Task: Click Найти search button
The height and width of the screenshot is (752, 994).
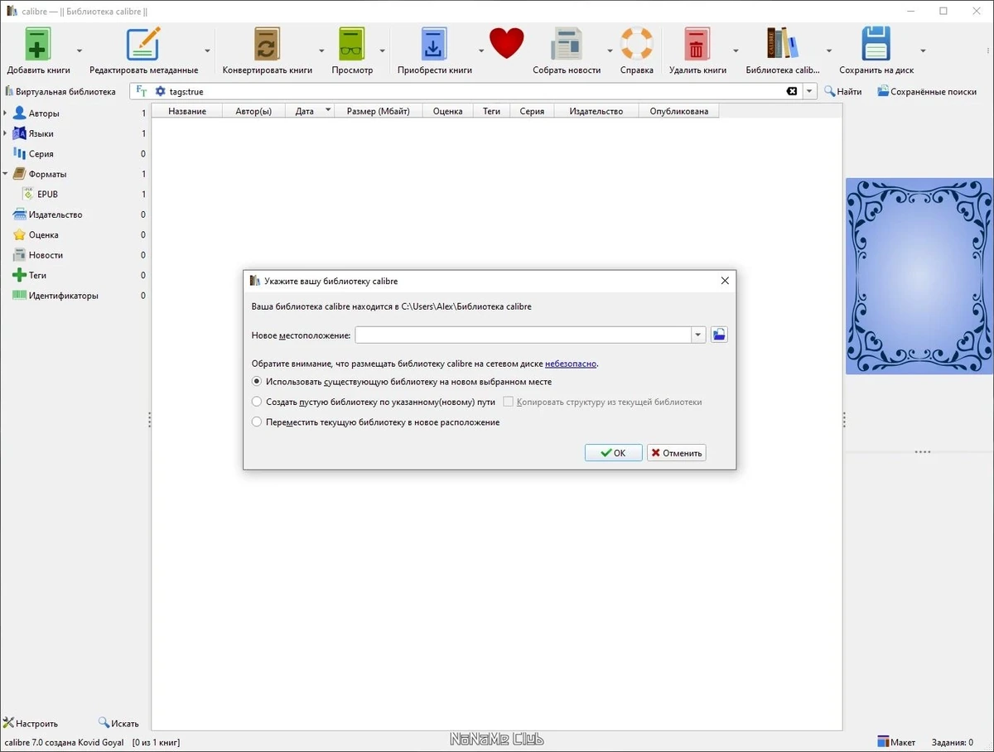Action: point(843,91)
